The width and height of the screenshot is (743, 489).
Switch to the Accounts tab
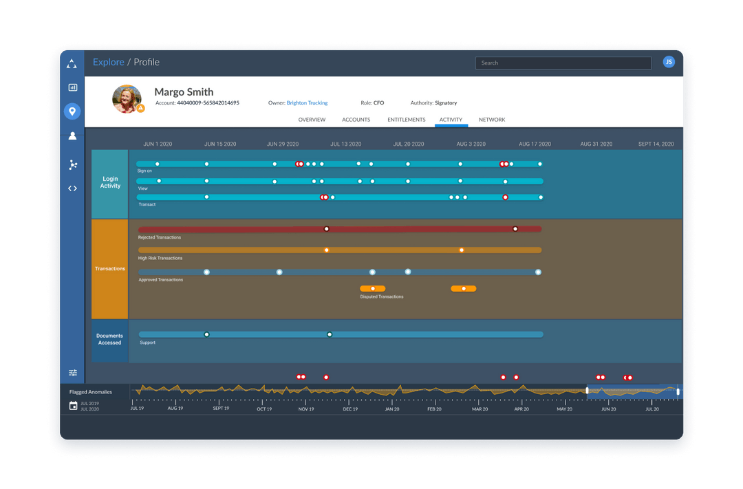tap(356, 119)
